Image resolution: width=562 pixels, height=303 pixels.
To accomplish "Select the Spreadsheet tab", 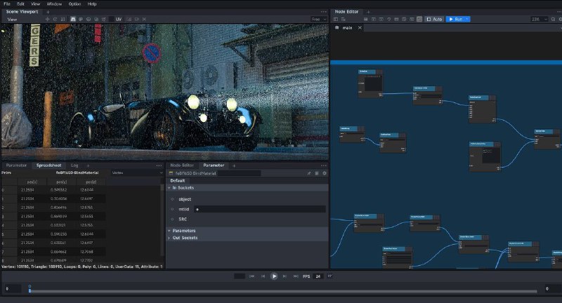I will (48, 166).
